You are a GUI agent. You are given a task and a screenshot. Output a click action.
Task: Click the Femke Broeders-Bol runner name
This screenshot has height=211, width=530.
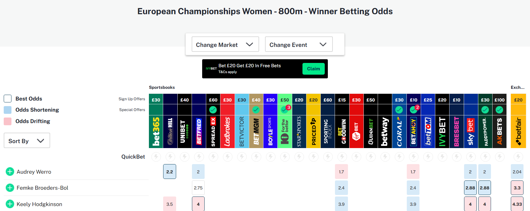click(x=42, y=188)
